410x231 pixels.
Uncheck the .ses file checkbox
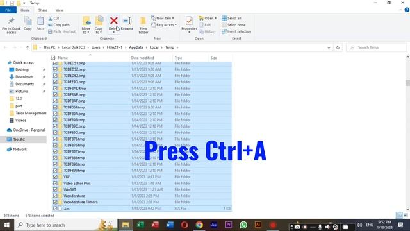pyautogui.click(x=55, y=209)
